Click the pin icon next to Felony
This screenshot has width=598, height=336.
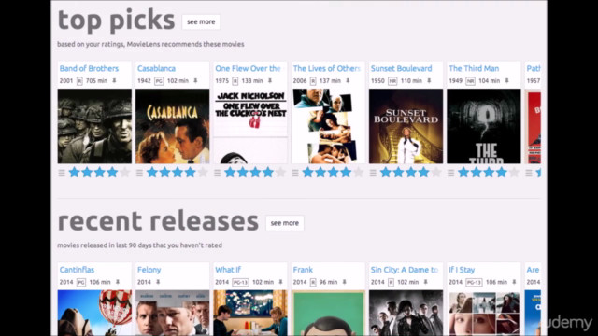click(158, 282)
